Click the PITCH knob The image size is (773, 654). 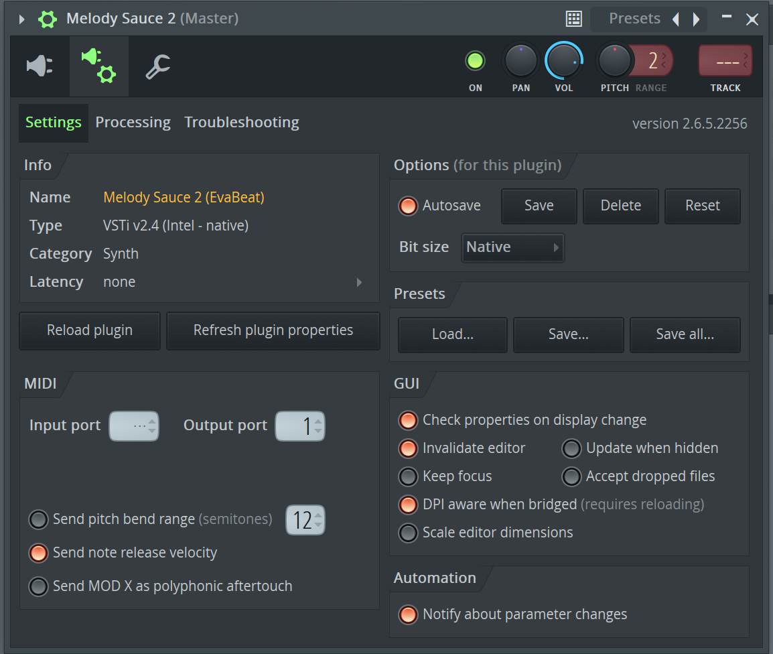pyautogui.click(x=614, y=61)
